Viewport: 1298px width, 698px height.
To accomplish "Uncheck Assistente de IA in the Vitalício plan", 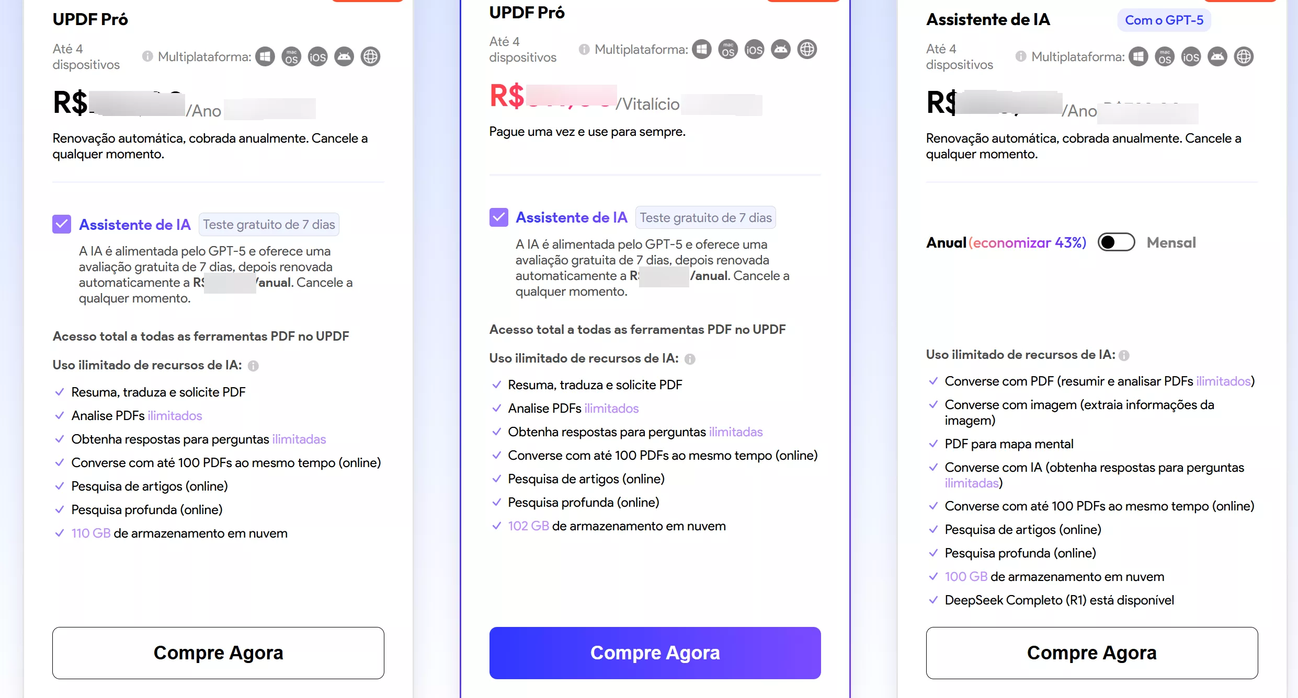I will 498,217.
